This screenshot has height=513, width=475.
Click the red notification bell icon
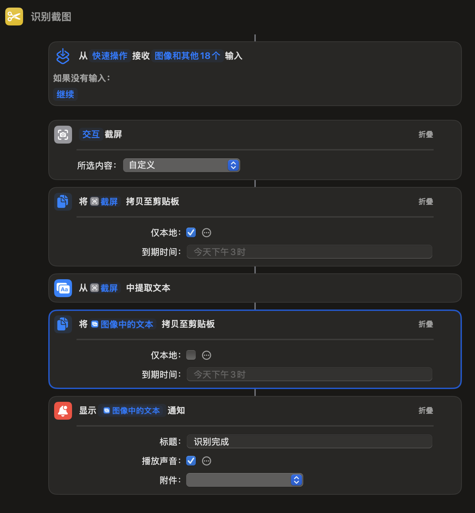coord(63,411)
